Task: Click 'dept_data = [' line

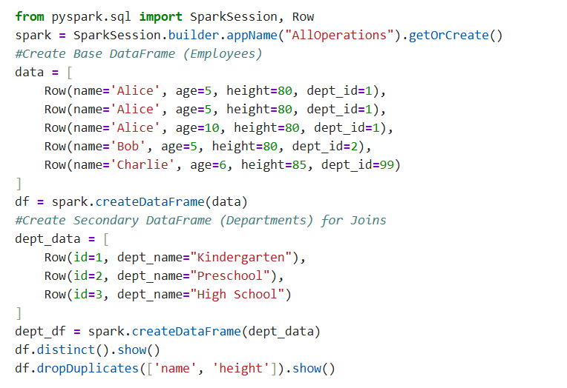Action: pyautogui.click(x=62, y=238)
